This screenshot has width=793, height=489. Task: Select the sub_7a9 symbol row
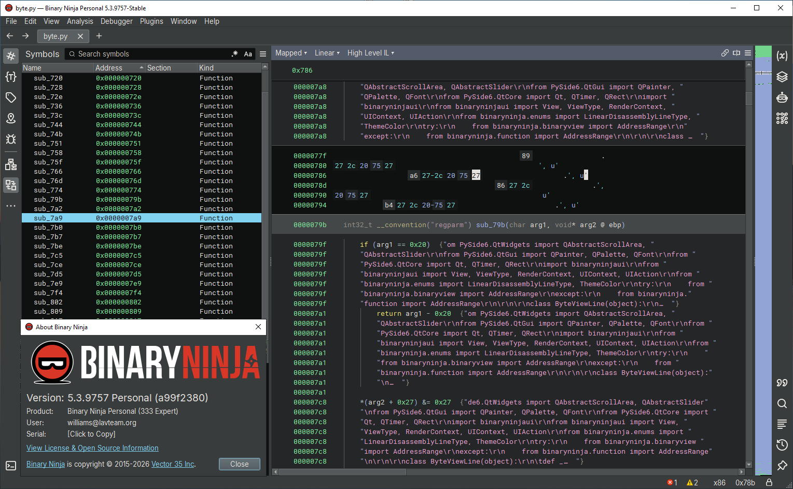[x=142, y=218]
